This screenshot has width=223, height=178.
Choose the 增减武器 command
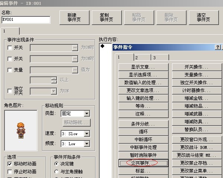(x=197, y=114)
